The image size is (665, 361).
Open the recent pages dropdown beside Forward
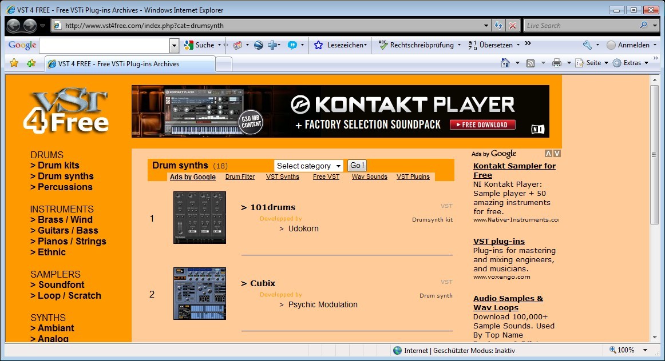pyautogui.click(x=42, y=25)
